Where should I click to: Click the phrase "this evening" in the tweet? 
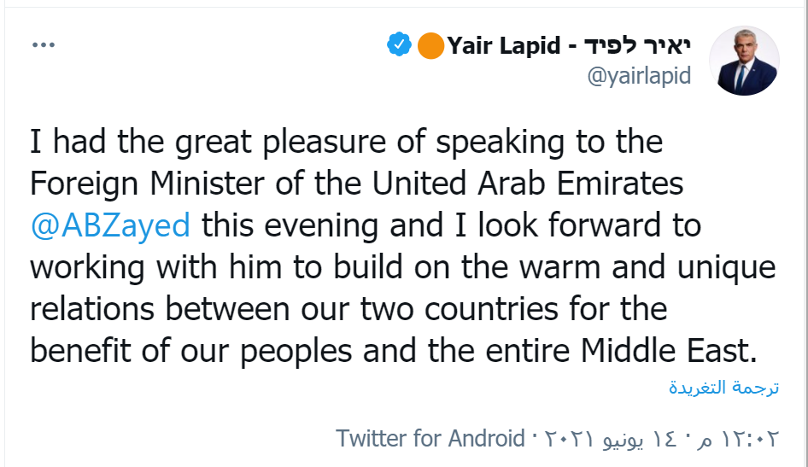tap(299, 225)
